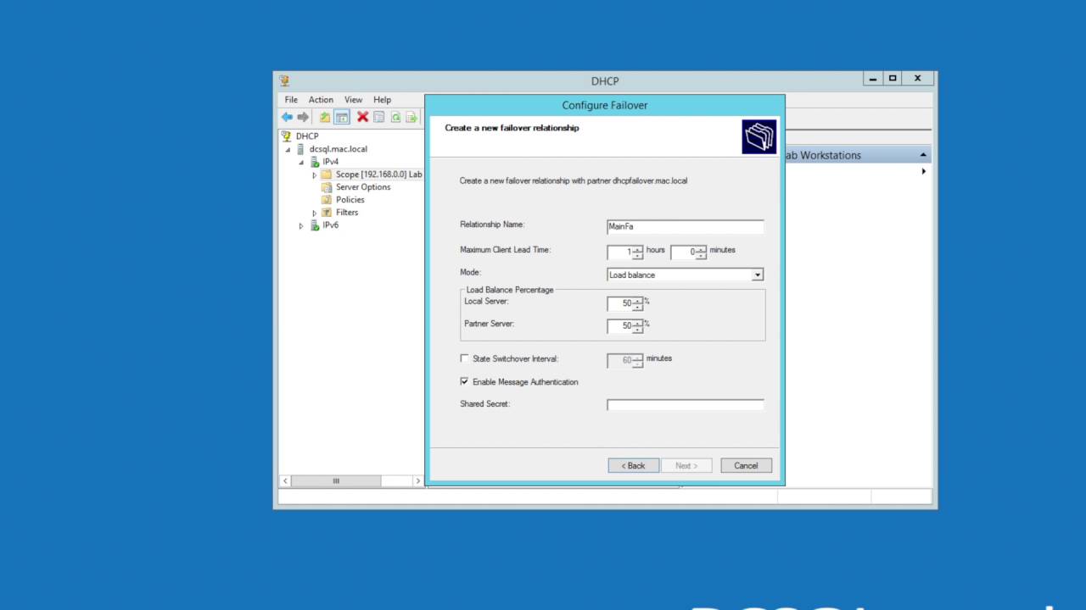Cancel the Configure Failover wizard
1086x610 pixels.
point(746,466)
